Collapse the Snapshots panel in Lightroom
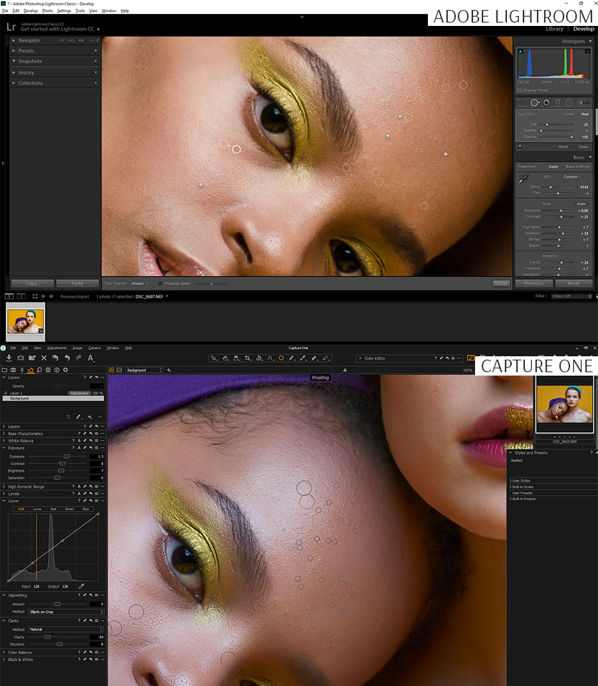Screen dimensions: 598x686 point(14,61)
